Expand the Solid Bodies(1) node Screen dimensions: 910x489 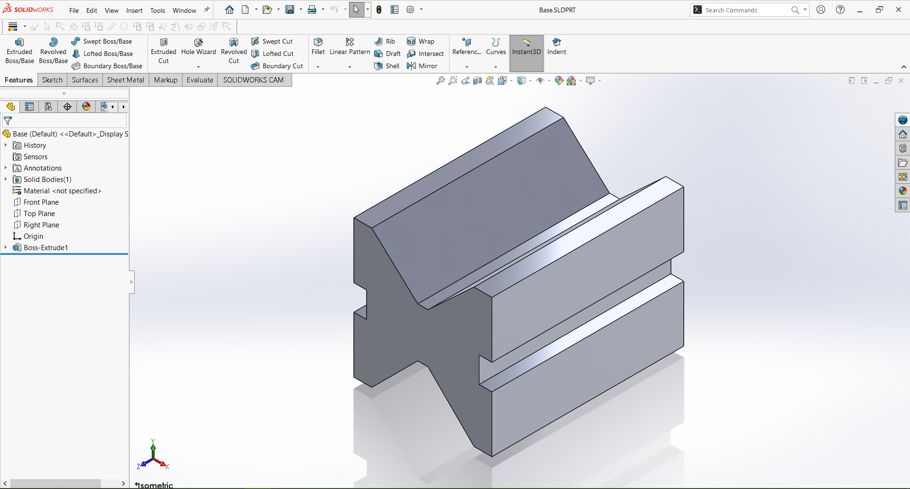click(6, 179)
